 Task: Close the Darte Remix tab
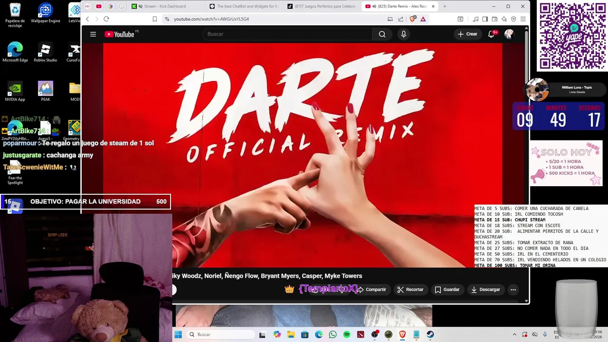[x=433, y=6]
